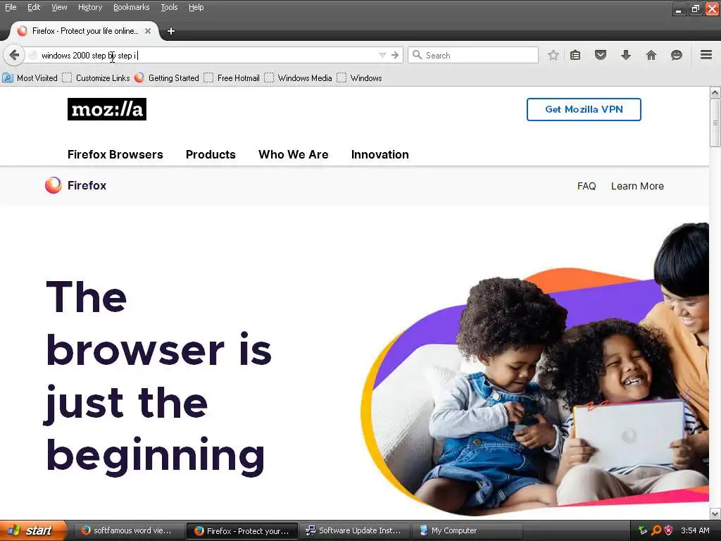
Task: Open a new tab with plus button
Action: coord(171,31)
